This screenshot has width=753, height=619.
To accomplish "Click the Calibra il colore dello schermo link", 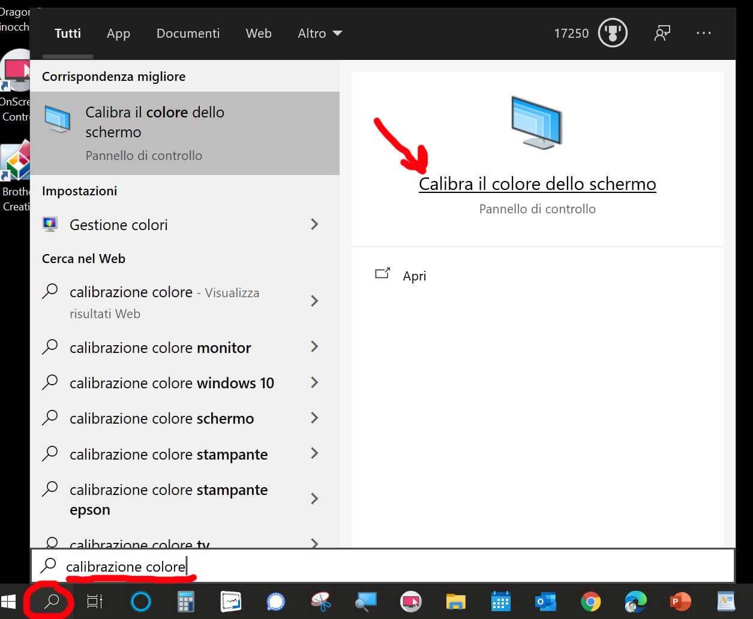I will point(537,184).
